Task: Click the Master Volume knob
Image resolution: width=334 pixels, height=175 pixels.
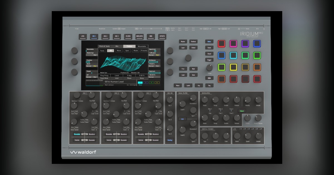Action: 258,118
